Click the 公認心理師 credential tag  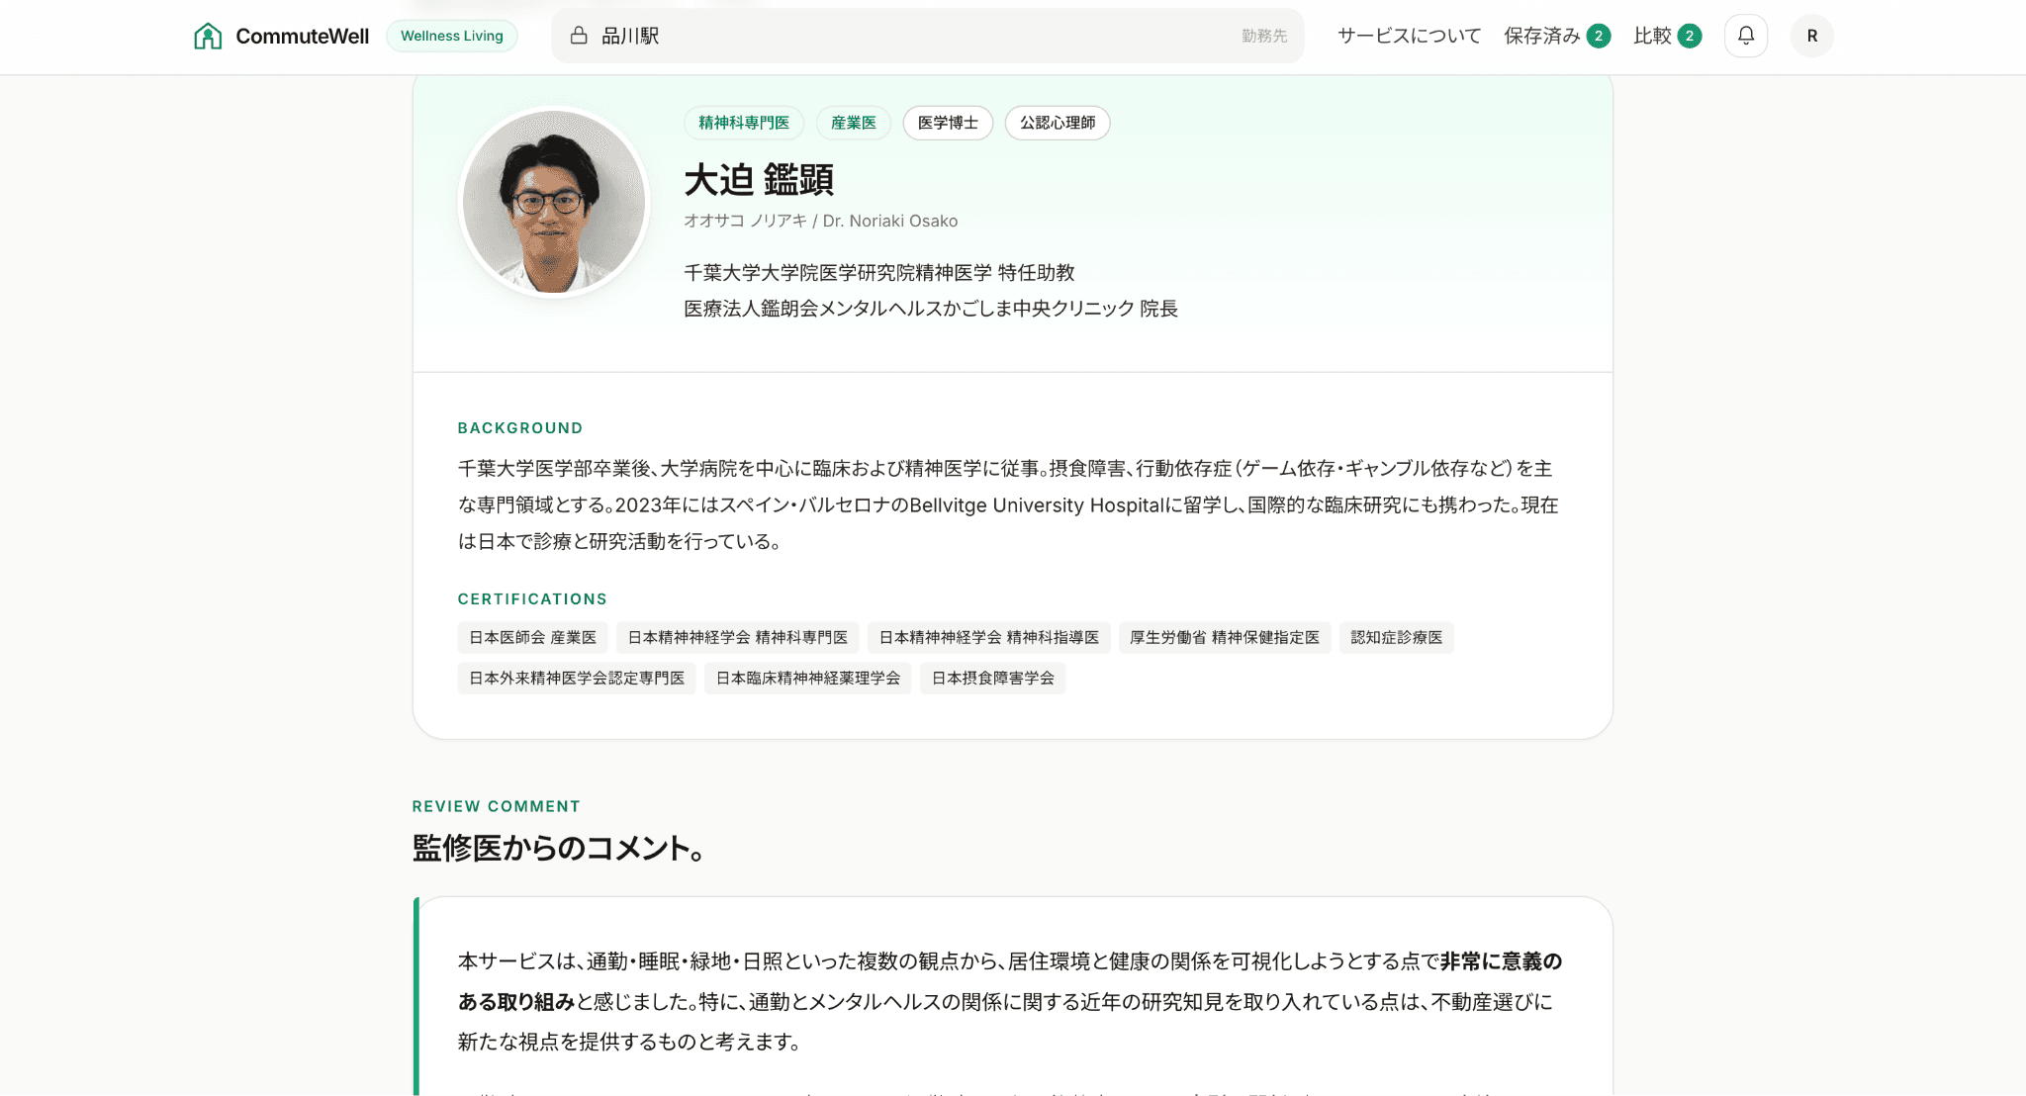[1058, 123]
